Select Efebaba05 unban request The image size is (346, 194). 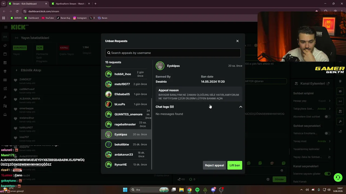point(126,94)
